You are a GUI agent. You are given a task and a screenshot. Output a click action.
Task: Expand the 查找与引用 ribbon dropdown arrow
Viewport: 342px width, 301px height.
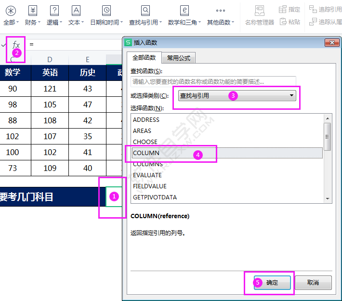161,22
